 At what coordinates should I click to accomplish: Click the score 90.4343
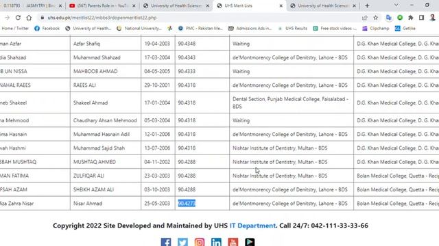tap(187, 57)
